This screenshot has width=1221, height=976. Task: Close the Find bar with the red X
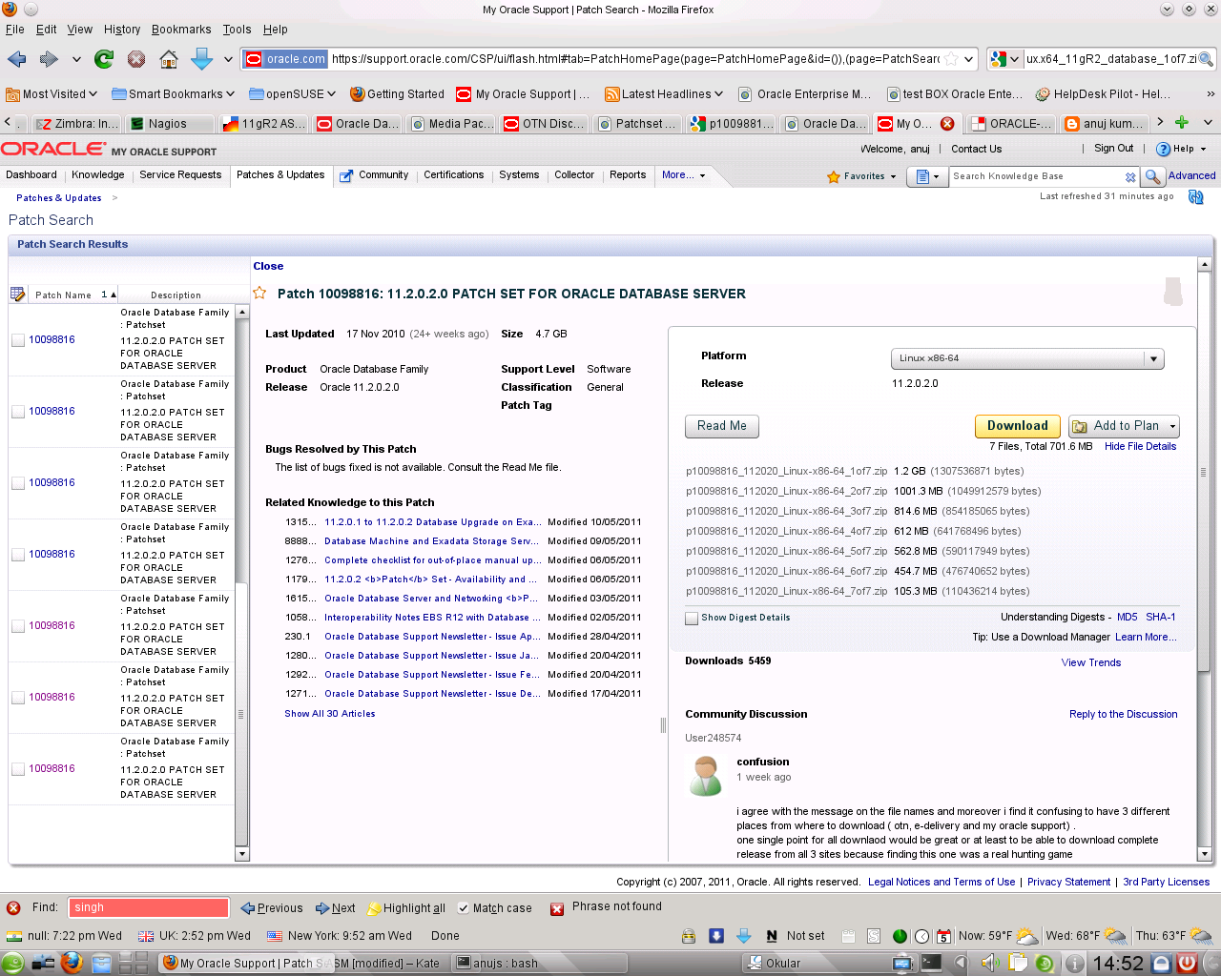pos(13,907)
